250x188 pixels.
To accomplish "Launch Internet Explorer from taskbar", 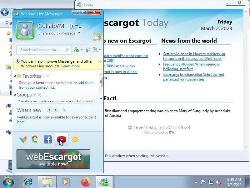I will 28,182.
